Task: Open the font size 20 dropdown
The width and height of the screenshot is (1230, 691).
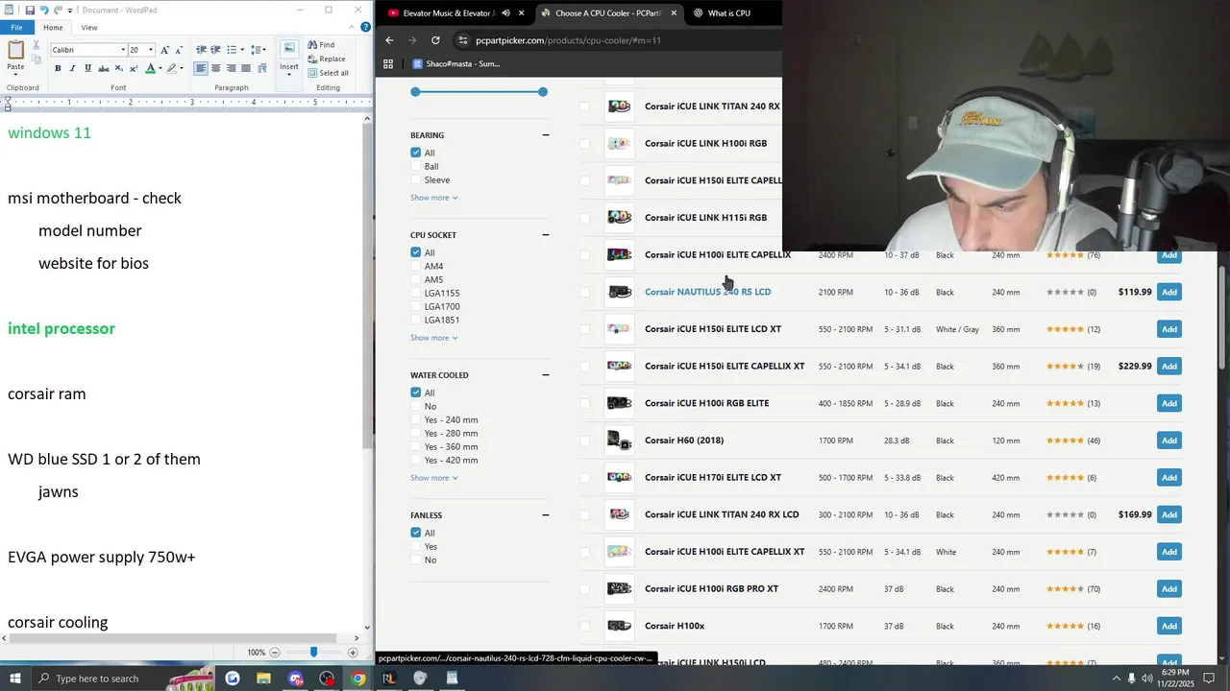Action: pyautogui.click(x=151, y=50)
